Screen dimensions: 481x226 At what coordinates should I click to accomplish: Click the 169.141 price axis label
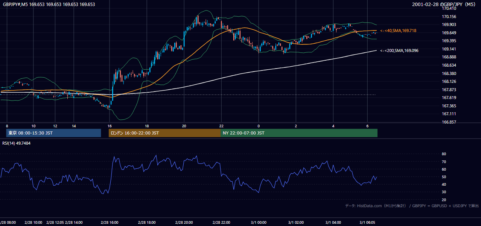point(448,49)
